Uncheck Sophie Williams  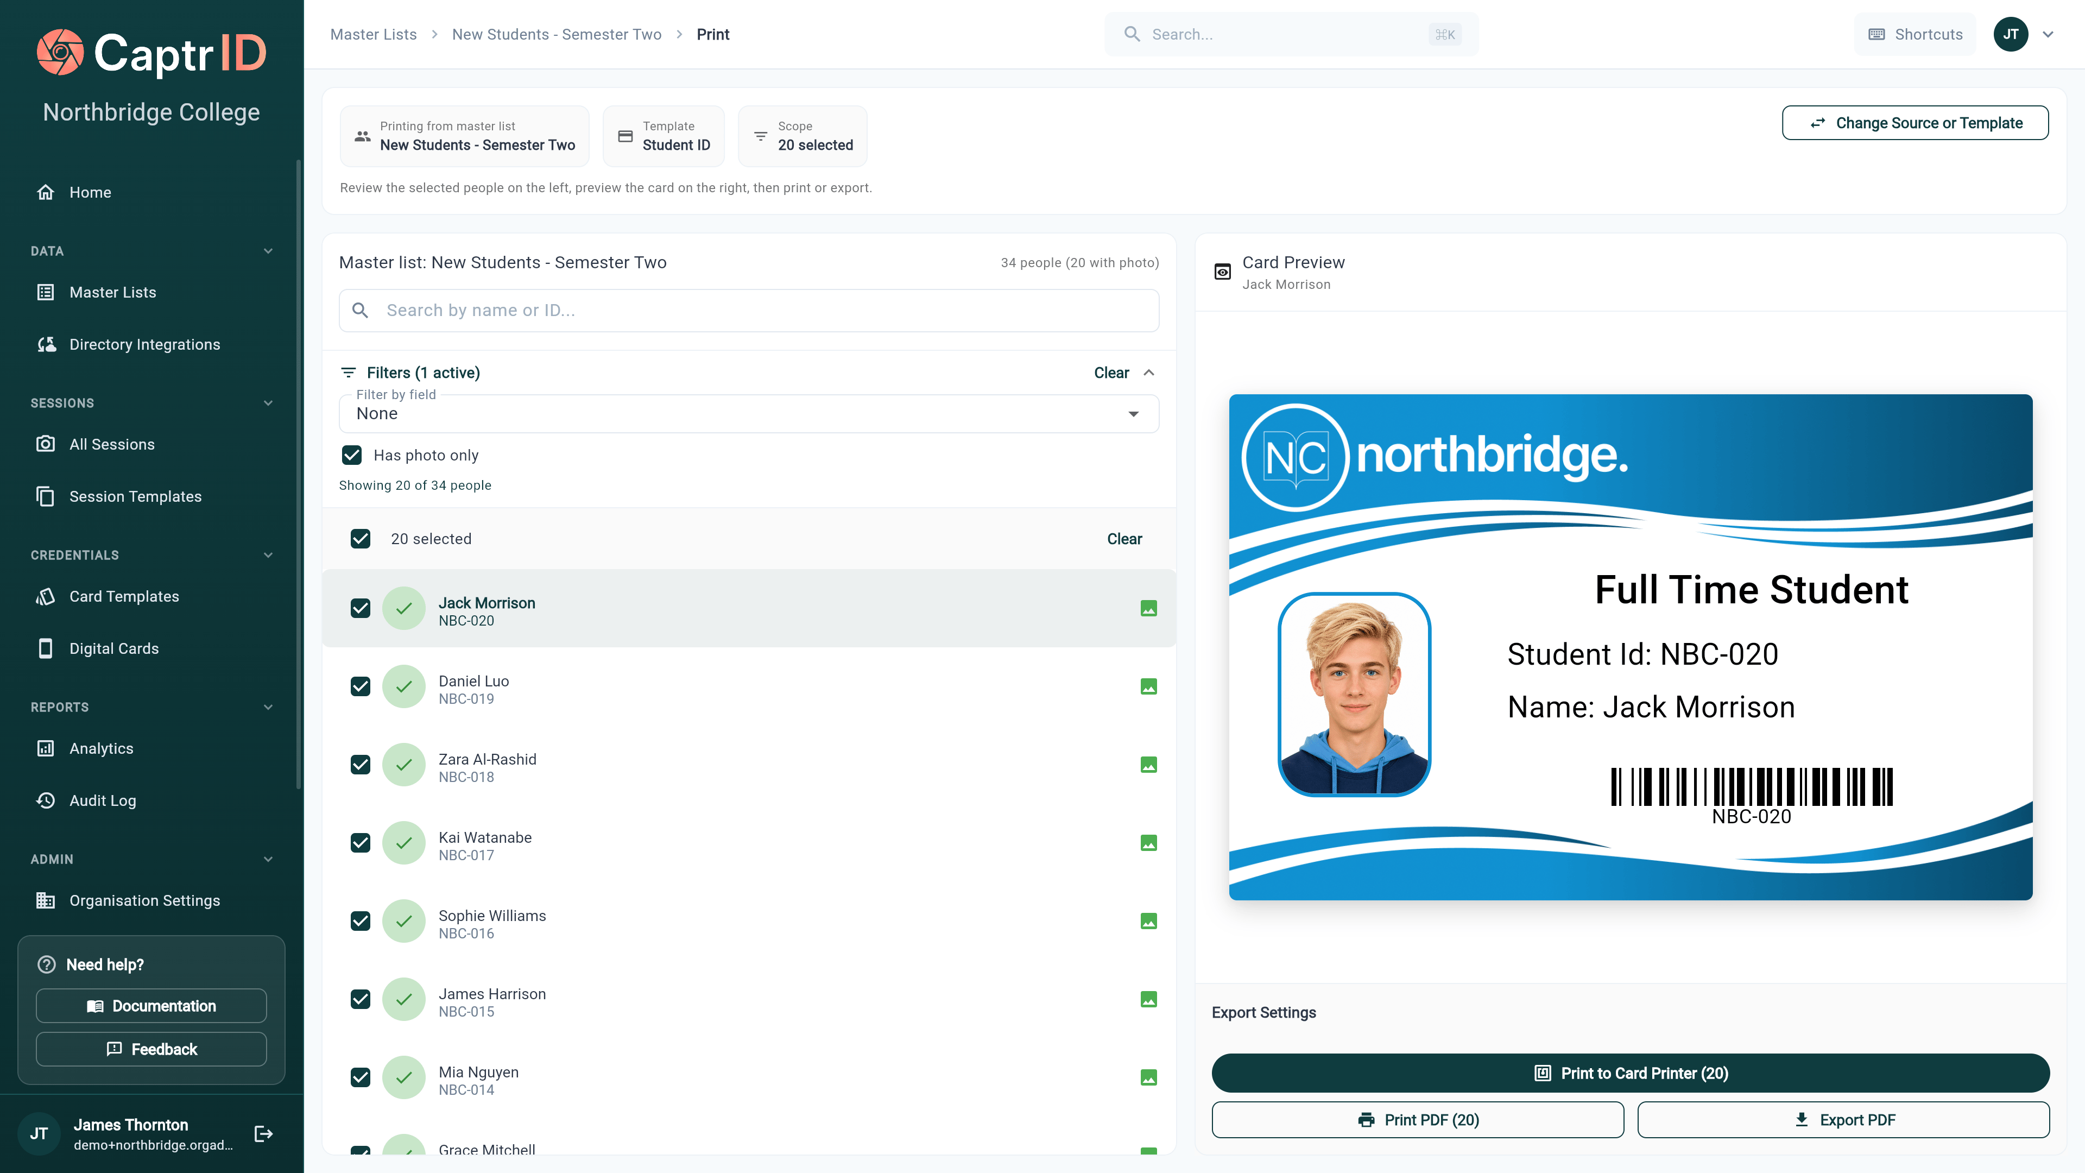[x=360, y=921]
